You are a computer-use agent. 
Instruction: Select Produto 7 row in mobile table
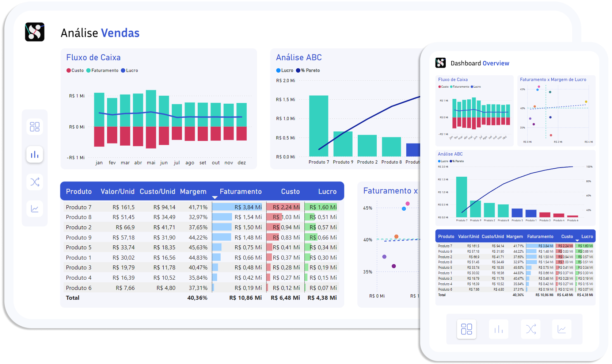point(516,246)
